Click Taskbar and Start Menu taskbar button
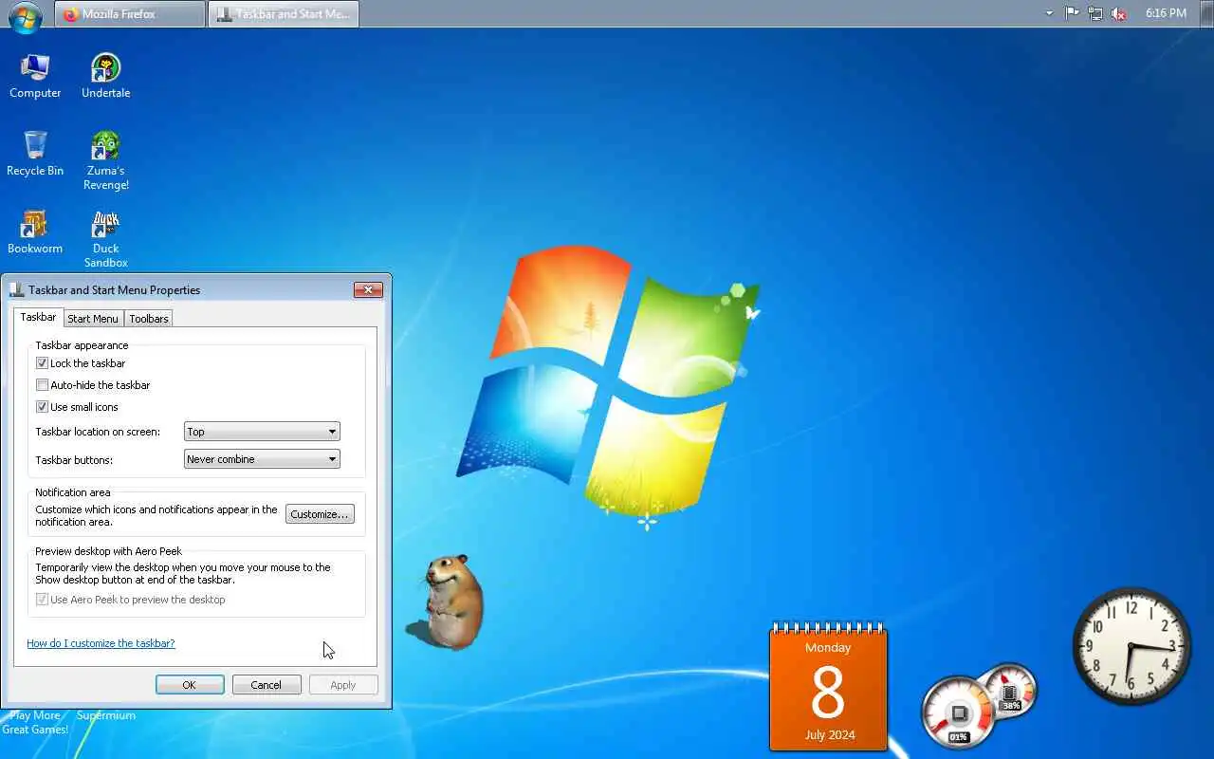This screenshot has height=759, width=1214. click(x=284, y=13)
